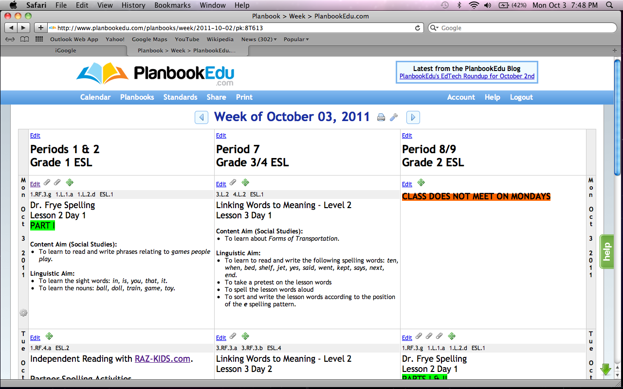Open Safari's History menu

click(x=133, y=5)
